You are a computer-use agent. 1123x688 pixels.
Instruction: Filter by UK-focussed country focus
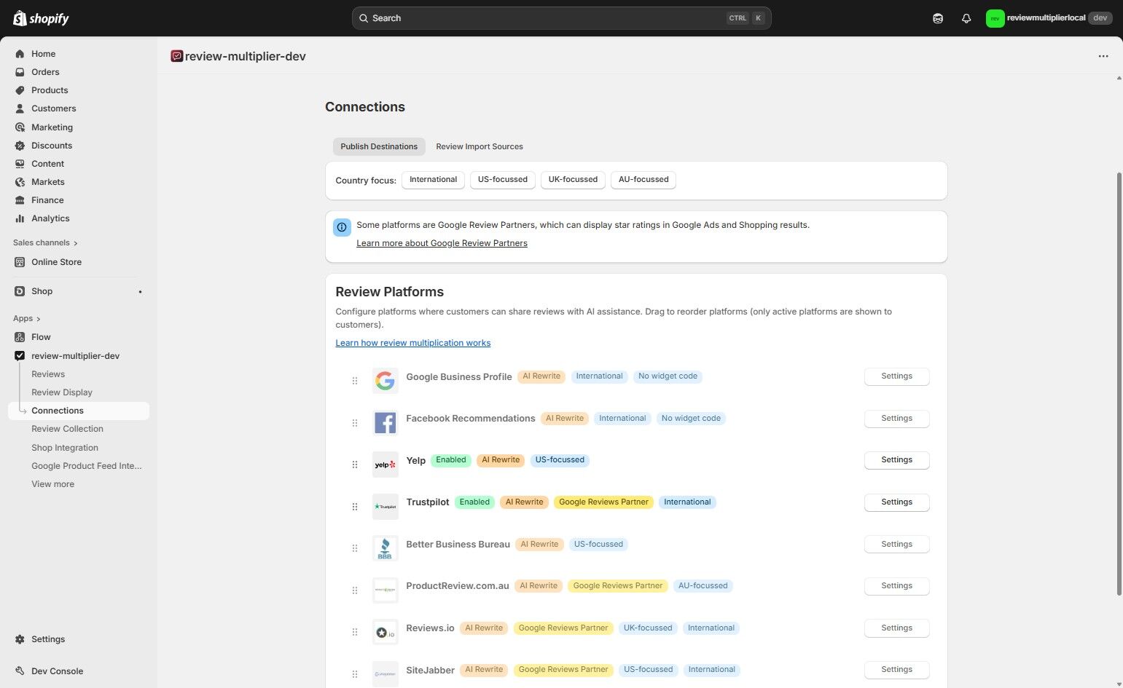573,180
